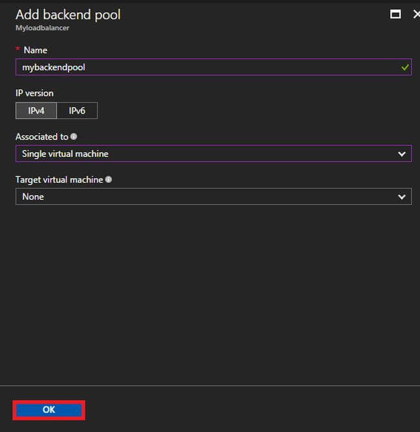Click the IP version label
Screen dimensions: 420x432
(34, 93)
